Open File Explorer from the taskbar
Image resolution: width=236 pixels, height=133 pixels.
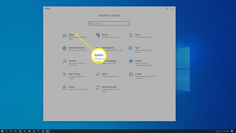click(20, 131)
